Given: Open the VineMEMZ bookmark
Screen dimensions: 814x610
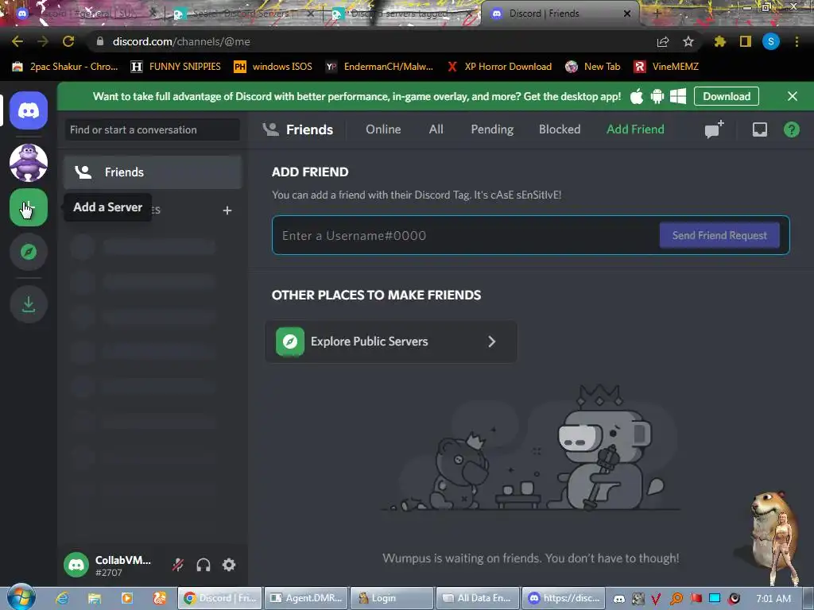Looking at the screenshot, I should point(666,67).
